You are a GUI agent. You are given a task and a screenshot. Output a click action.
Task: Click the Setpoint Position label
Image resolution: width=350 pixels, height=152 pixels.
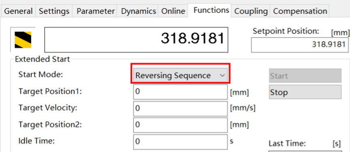pos(286,31)
